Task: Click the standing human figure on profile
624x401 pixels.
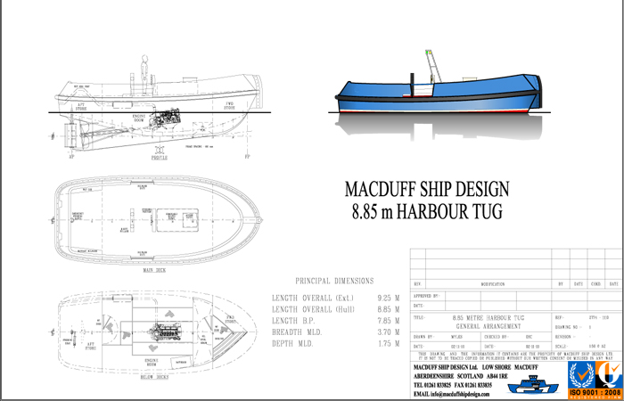Action: point(144,74)
